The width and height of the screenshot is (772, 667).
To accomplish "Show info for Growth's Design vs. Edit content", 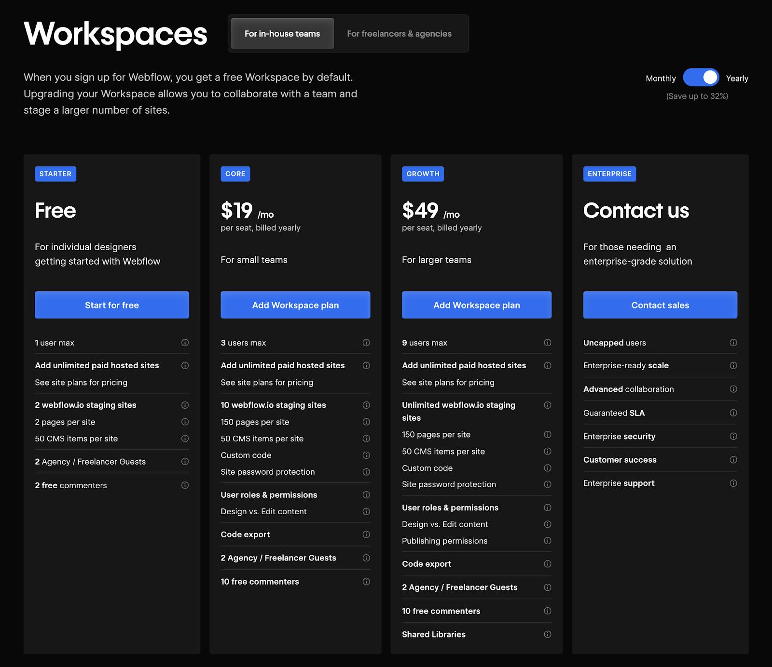I will click(548, 524).
